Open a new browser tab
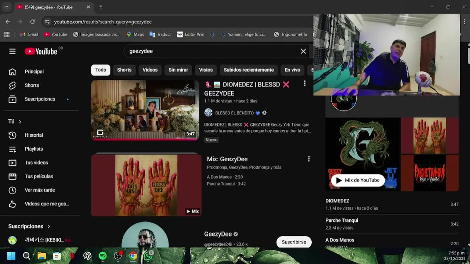 pos(101,7)
